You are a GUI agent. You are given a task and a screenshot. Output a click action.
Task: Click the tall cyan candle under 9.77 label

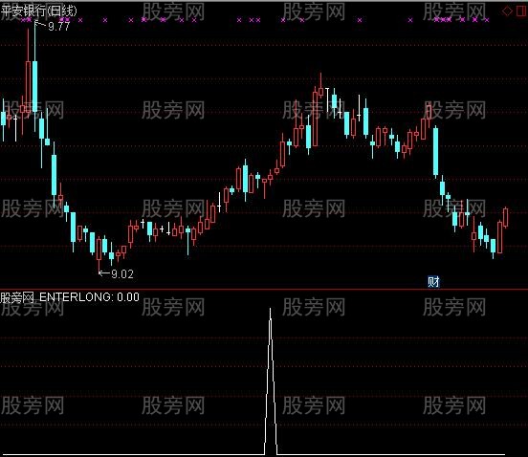coord(35,87)
